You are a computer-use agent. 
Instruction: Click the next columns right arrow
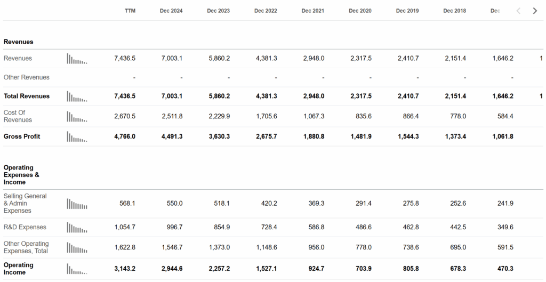(x=535, y=11)
